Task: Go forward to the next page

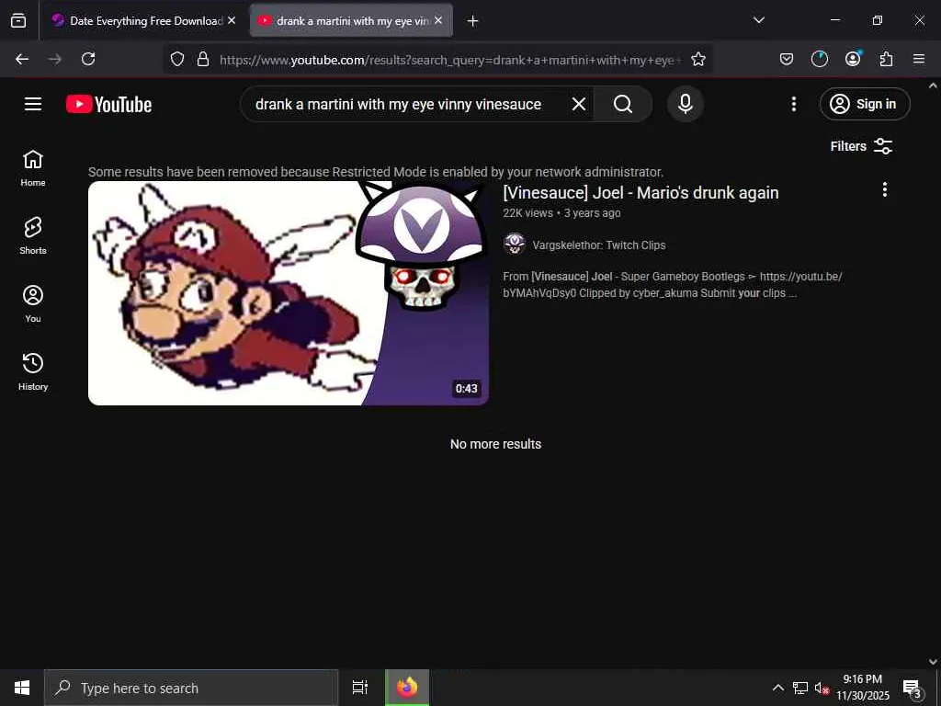Action: (54, 59)
